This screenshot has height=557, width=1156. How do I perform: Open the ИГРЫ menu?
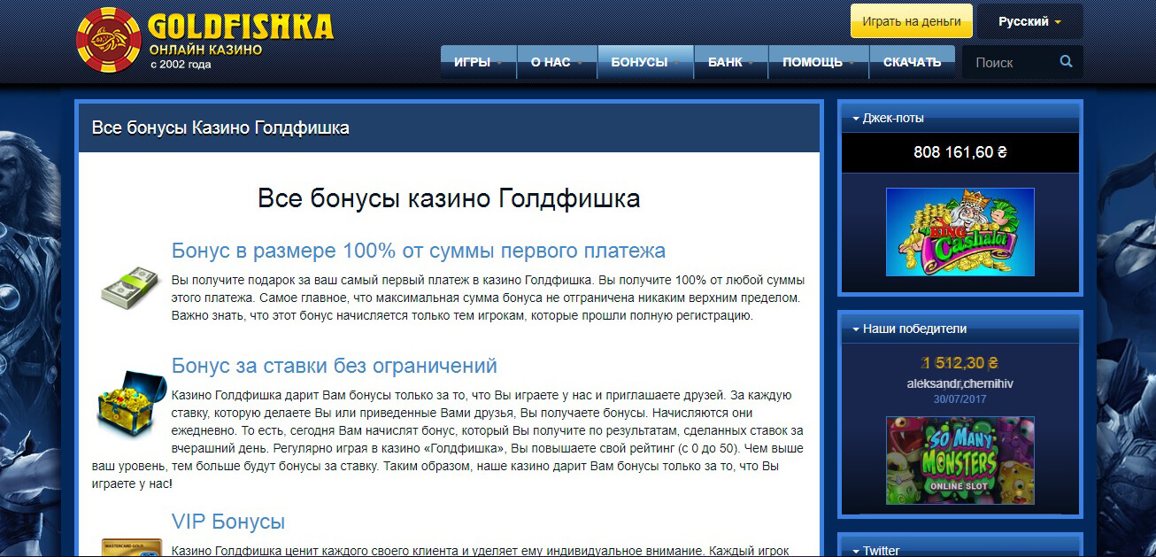pyautogui.click(x=479, y=62)
